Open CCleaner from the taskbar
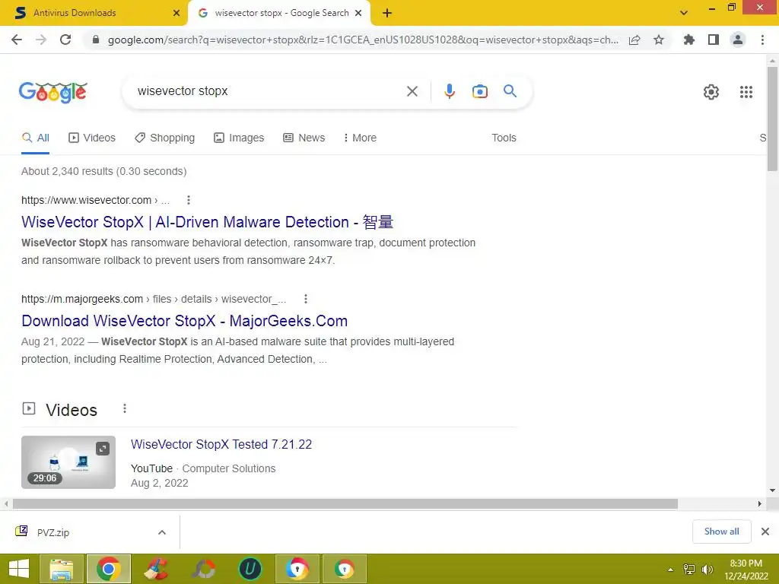The width and height of the screenshot is (779, 584). click(x=156, y=569)
